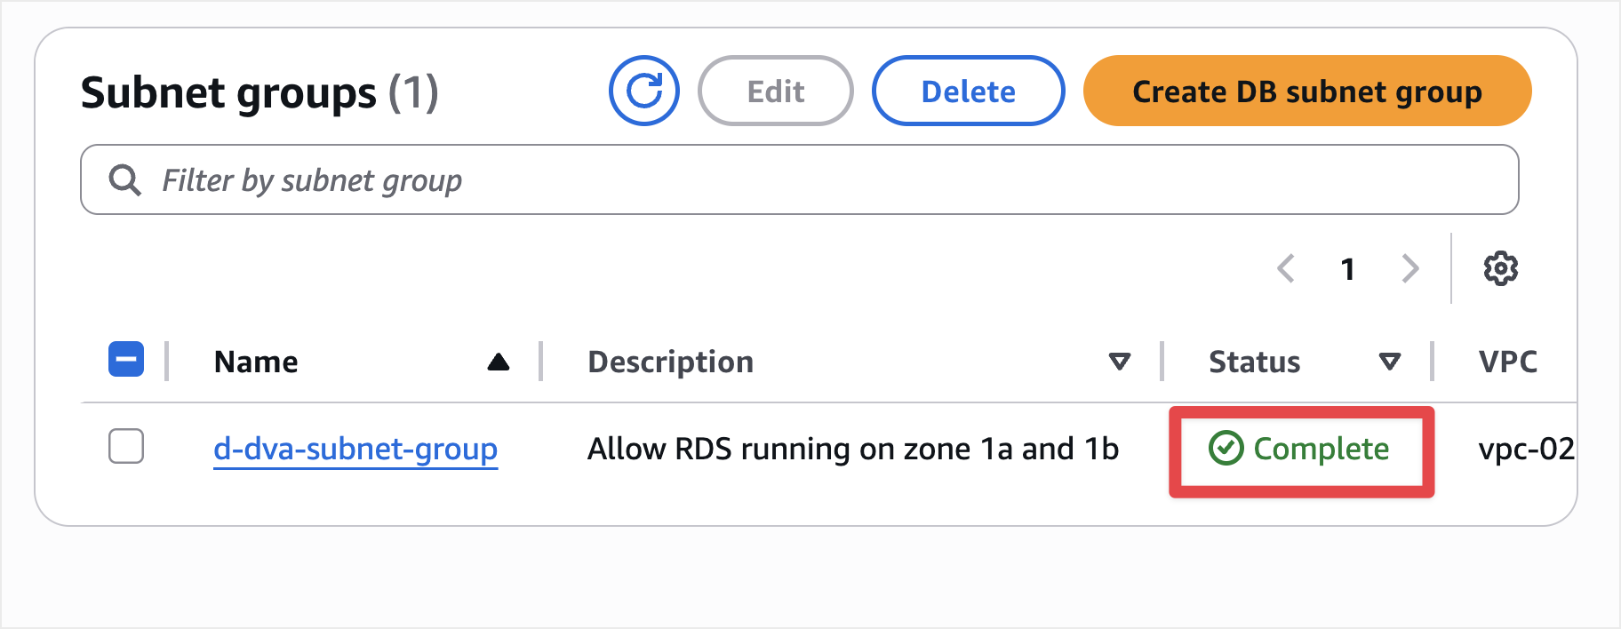Screen dimensions: 1621x629
Task: Sort using the Status column arrow
Action: click(1389, 362)
